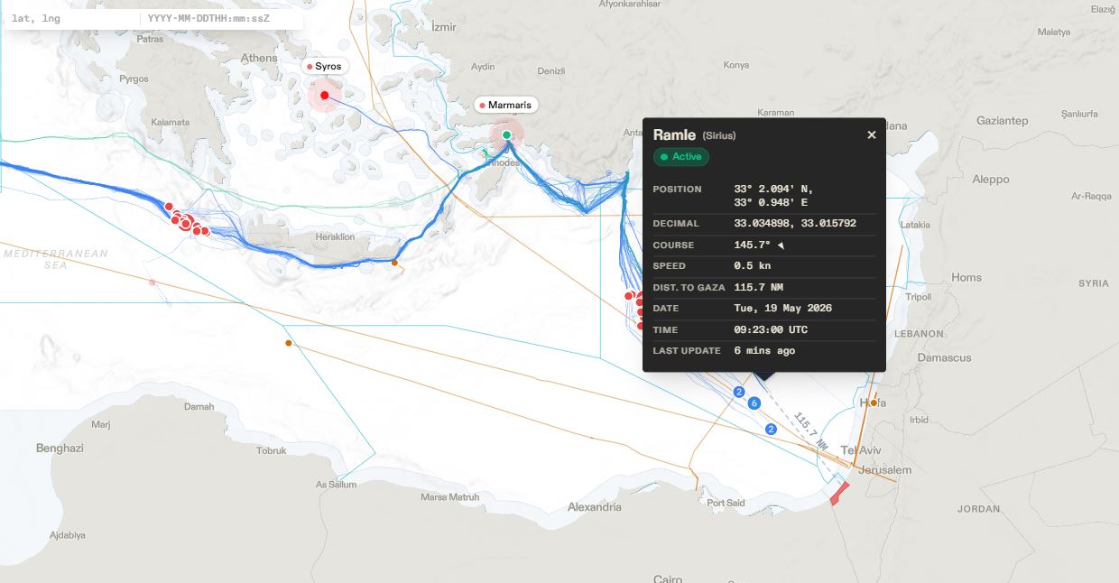
Task: Click the Port Said city label
Action: (726, 503)
